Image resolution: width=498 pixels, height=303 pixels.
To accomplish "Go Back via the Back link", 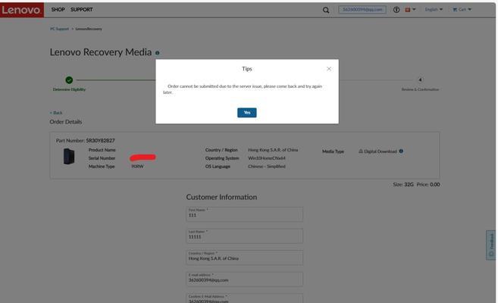I will coord(56,113).
